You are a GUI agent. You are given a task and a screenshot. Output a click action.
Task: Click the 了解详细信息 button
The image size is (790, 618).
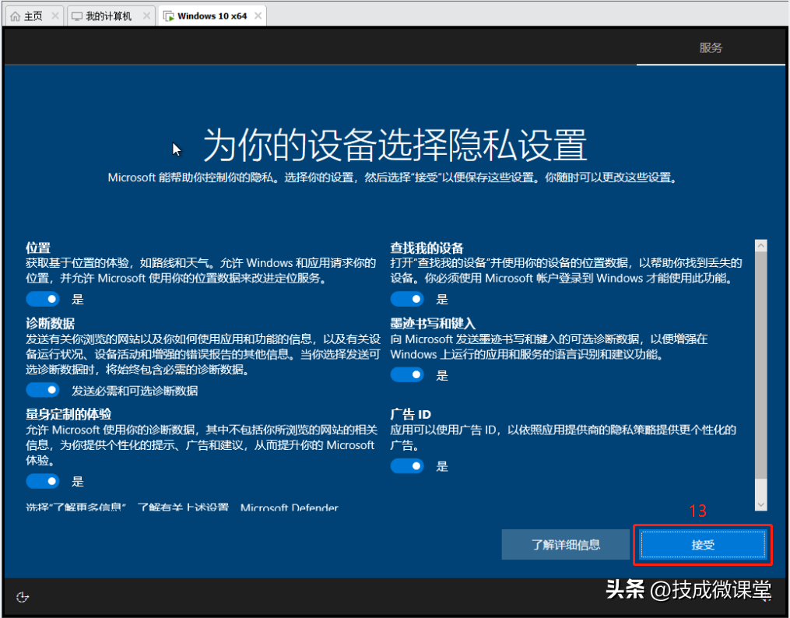pos(566,545)
